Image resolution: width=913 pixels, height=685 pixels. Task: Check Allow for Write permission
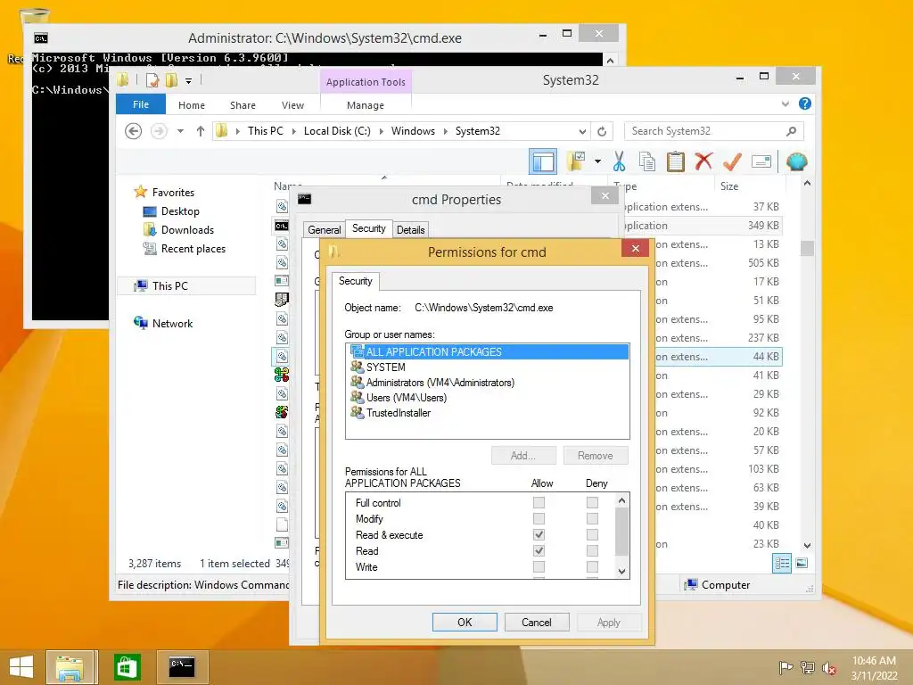[x=539, y=566]
